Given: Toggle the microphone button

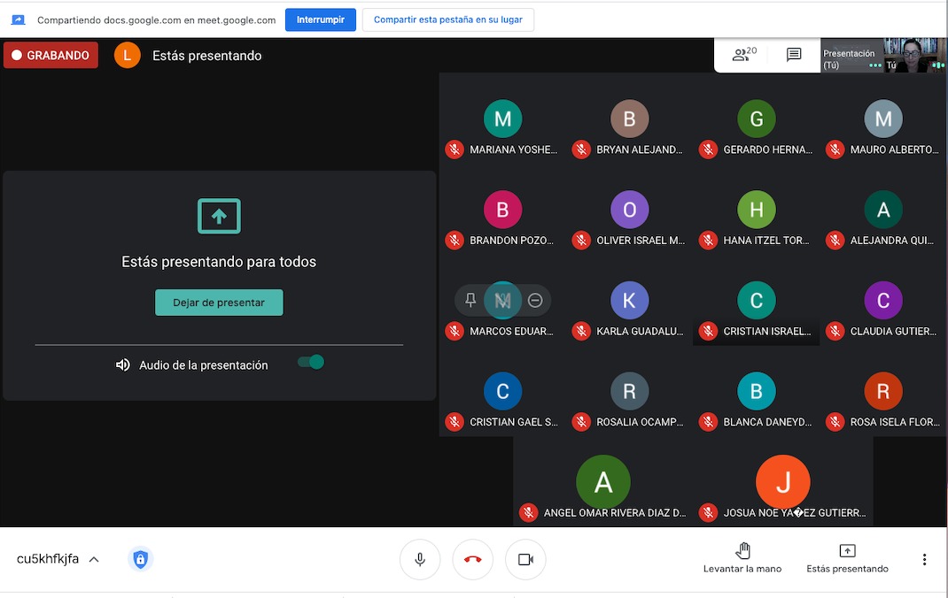Looking at the screenshot, I should (420, 559).
